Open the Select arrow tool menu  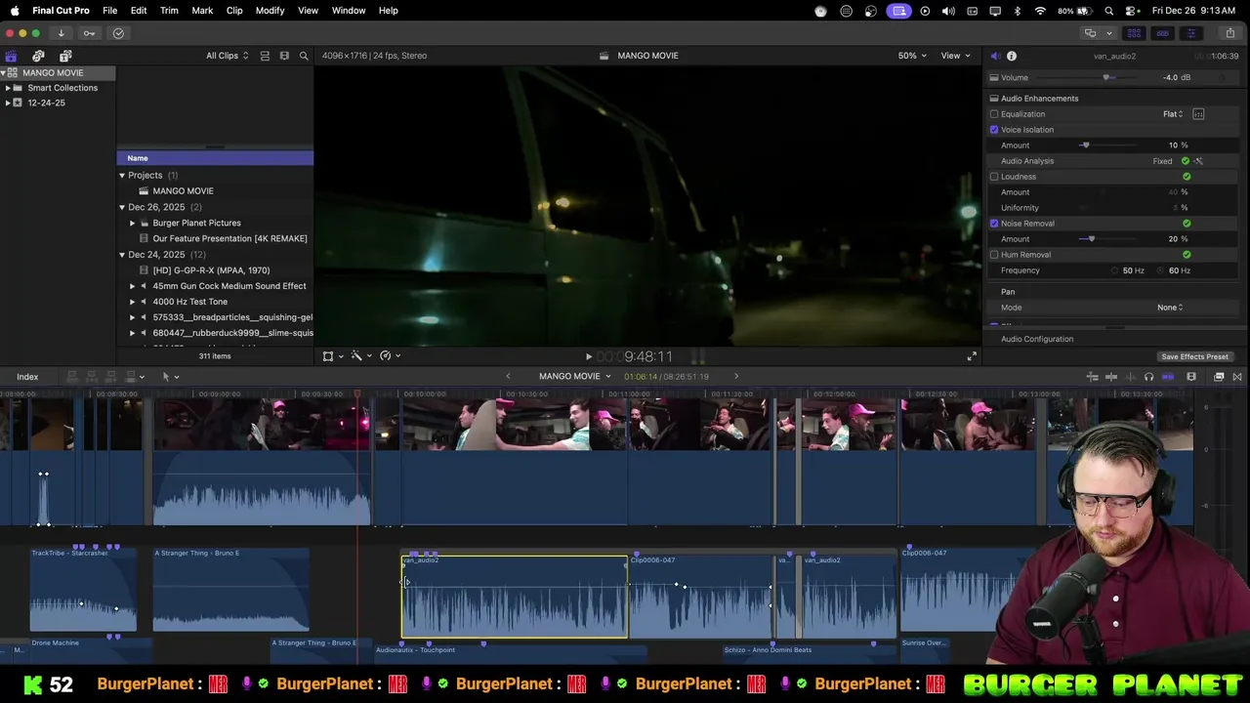pyautogui.click(x=170, y=377)
